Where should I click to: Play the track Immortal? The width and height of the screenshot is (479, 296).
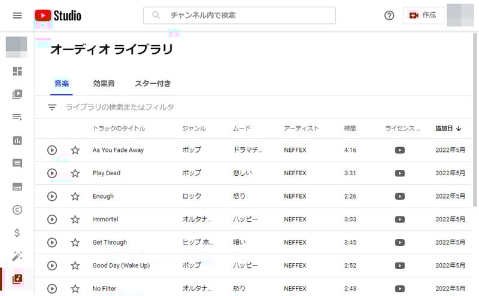click(x=52, y=219)
